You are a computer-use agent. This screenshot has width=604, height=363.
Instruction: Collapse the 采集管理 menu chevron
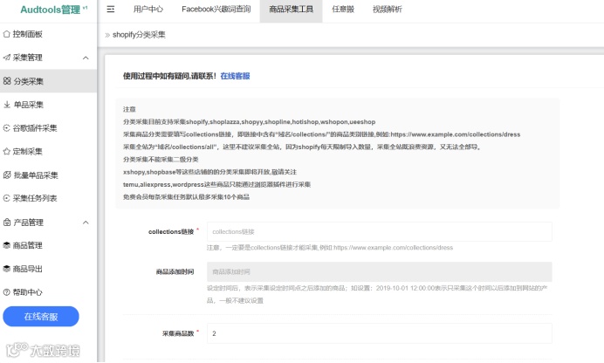point(86,58)
